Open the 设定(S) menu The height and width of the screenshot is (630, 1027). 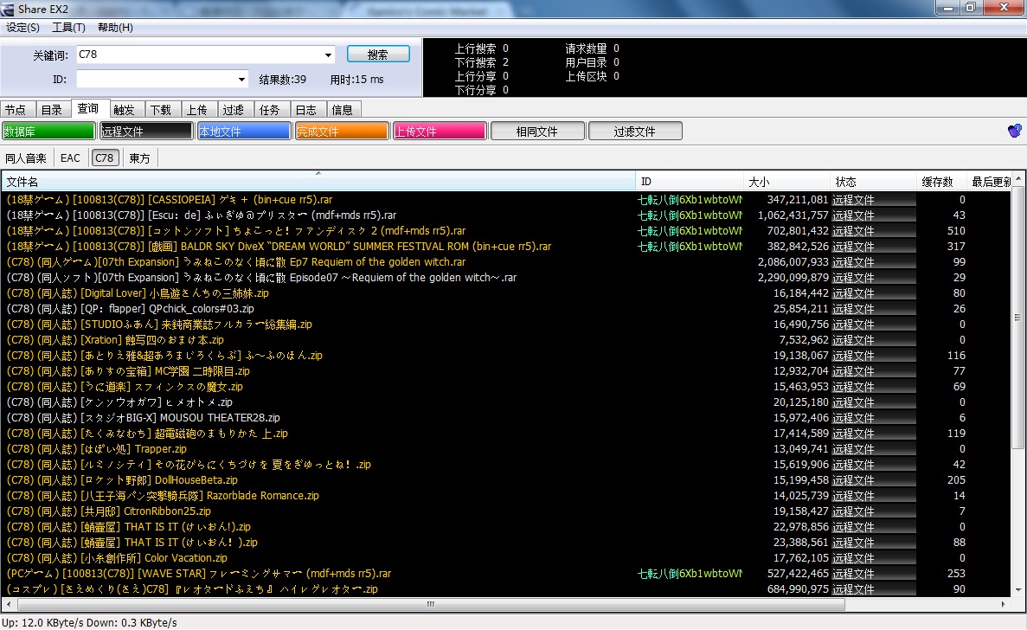click(22, 28)
